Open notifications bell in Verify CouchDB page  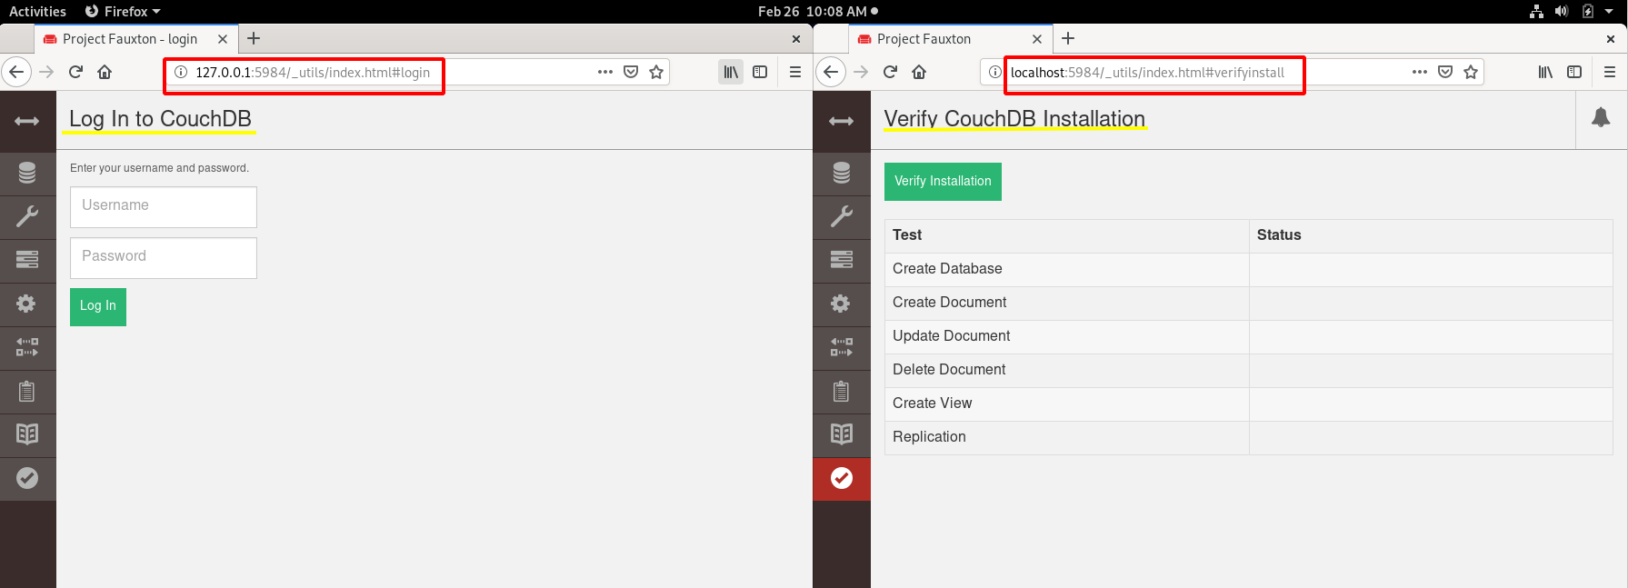click(x=1601, y=118)
